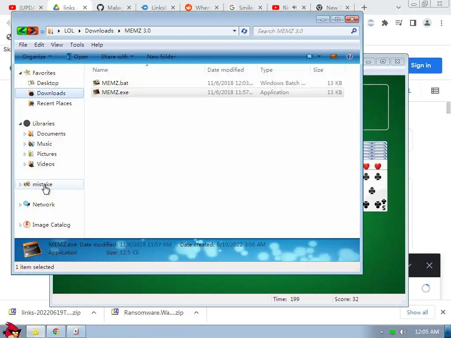The image size is (451, 338).
Task: Open the view options dropdown arrow
Action: pos(319,56)
